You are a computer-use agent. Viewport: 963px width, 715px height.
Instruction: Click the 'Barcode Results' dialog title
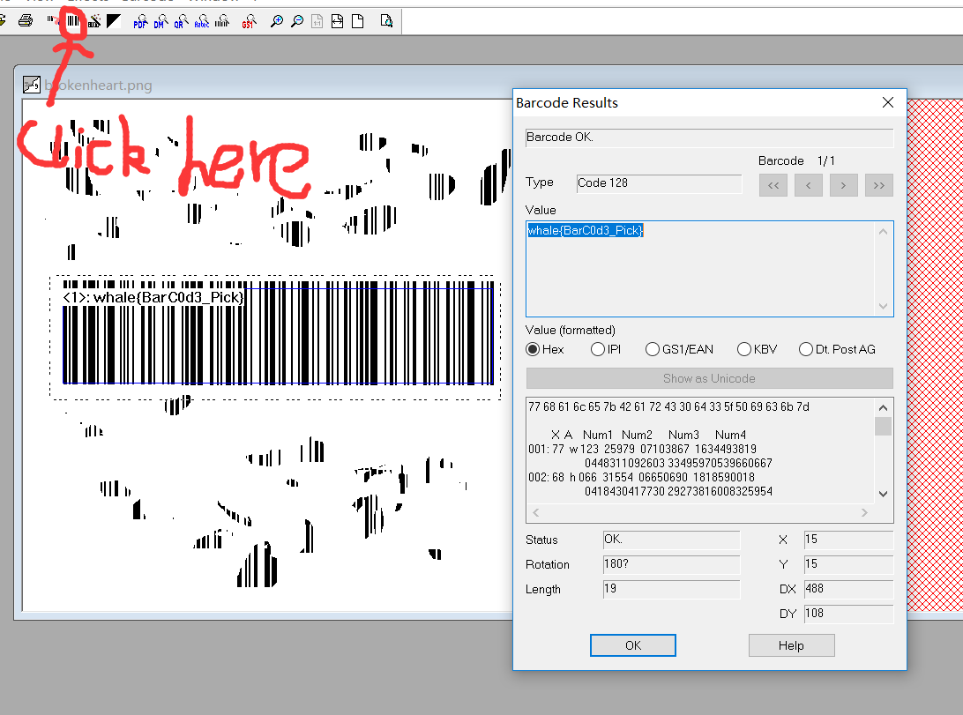click(x=567, y=103)
